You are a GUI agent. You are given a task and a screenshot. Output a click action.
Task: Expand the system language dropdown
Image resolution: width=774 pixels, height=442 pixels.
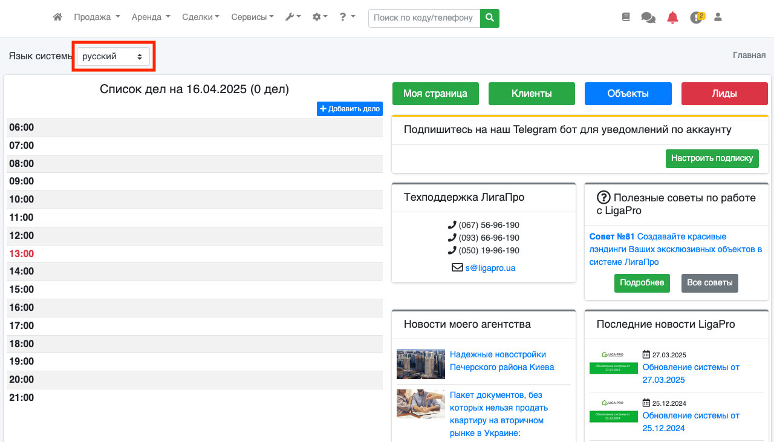tap(113, 56)
